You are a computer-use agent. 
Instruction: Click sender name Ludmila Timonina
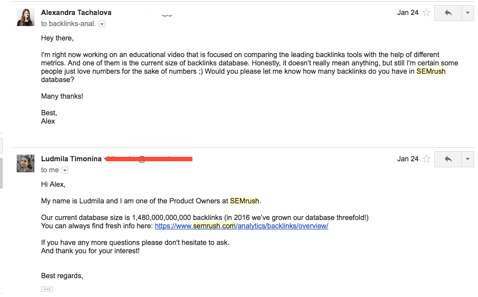click(72, 159)
